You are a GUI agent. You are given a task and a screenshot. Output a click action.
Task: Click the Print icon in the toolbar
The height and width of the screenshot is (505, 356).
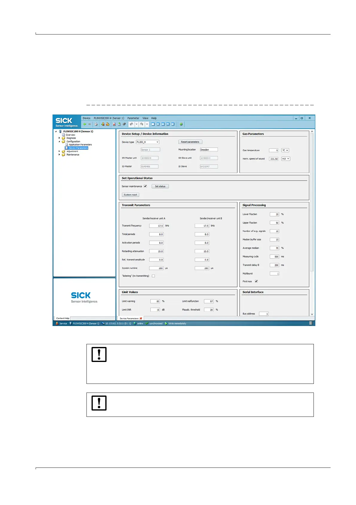tap(96, 124)
